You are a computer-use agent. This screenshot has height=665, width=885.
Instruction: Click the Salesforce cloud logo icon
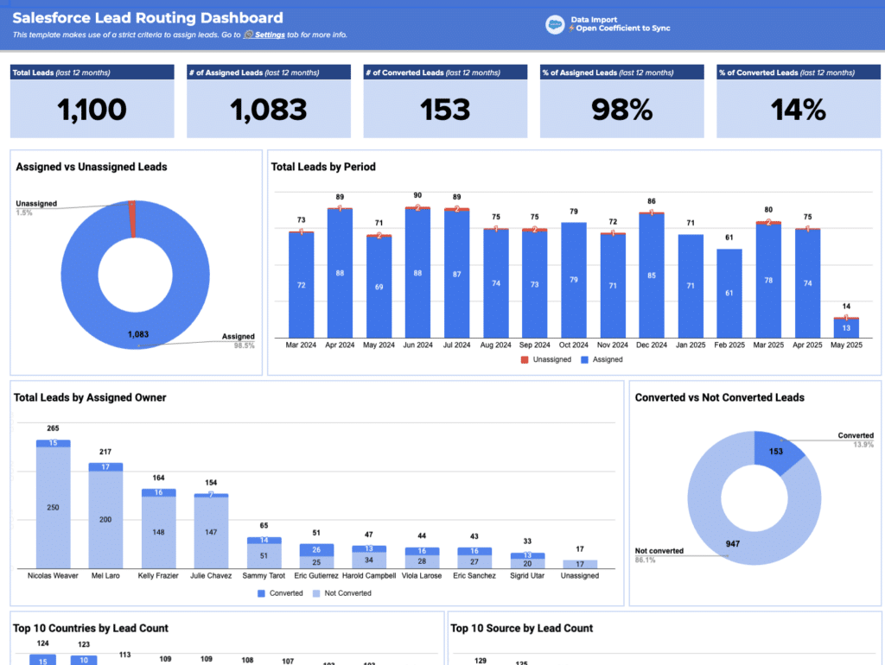pos(555,24)
